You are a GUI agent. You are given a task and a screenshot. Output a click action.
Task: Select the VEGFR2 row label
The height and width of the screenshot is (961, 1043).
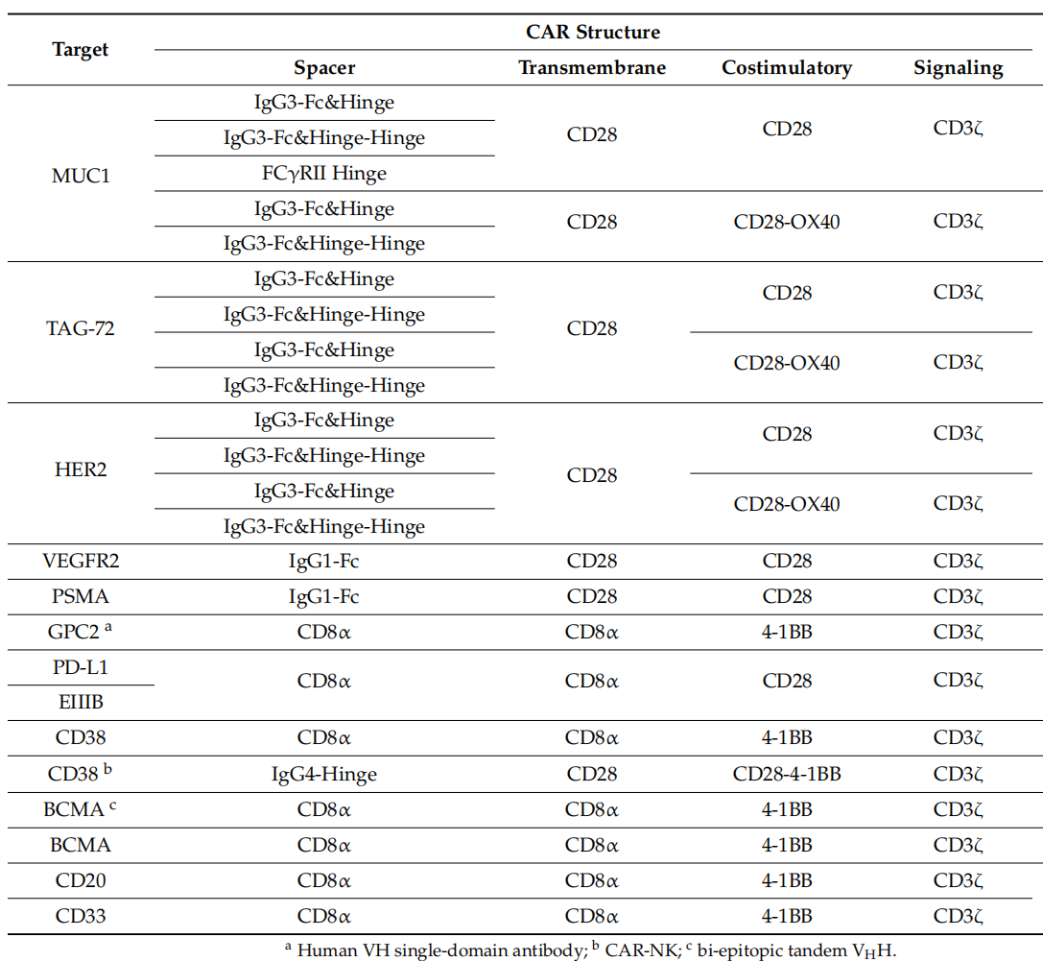click(x=81, y=562)
